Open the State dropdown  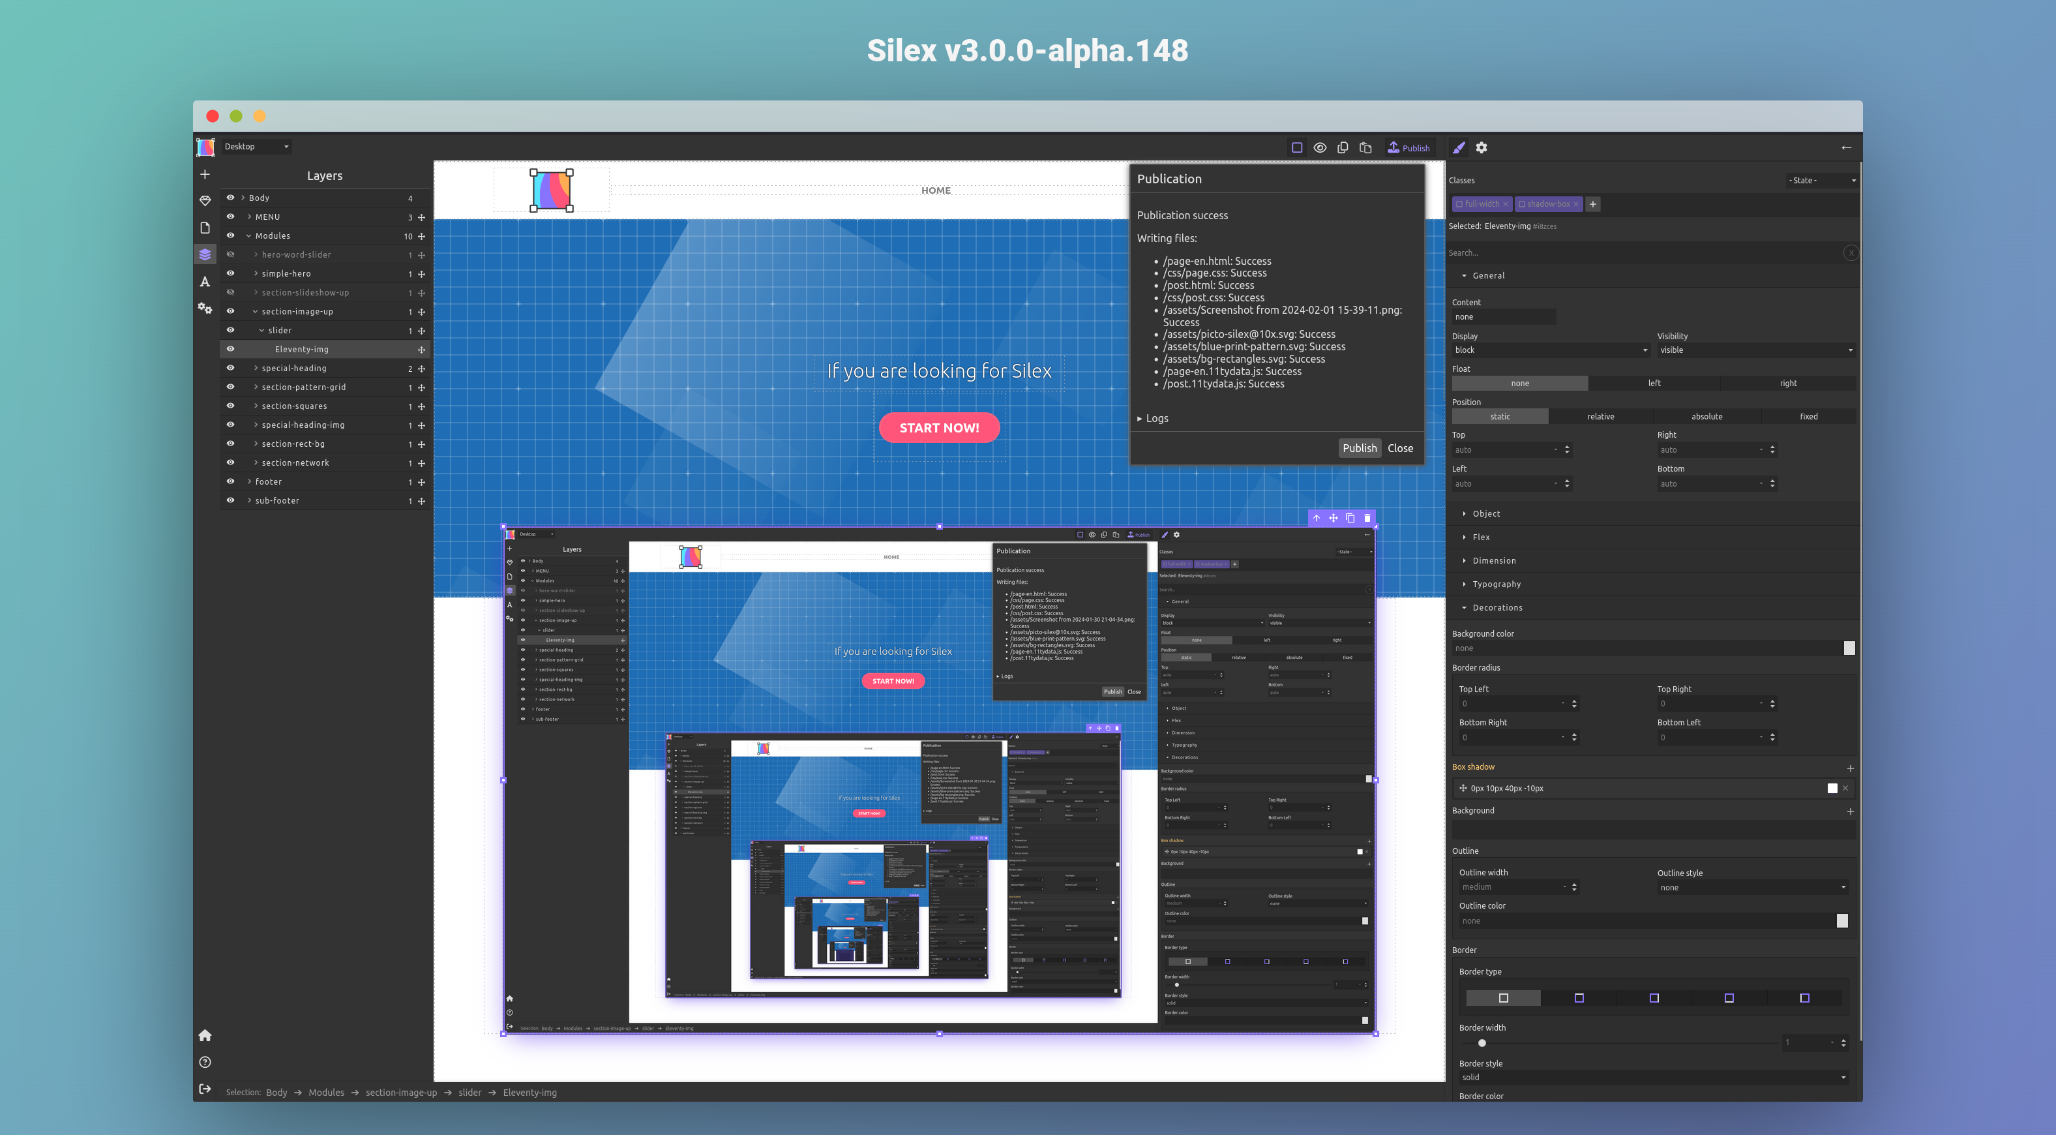[x=1822, y=181]
